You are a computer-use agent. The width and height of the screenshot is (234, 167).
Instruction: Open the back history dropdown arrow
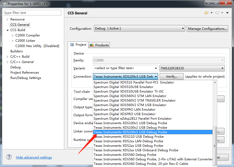pos(211,13)
